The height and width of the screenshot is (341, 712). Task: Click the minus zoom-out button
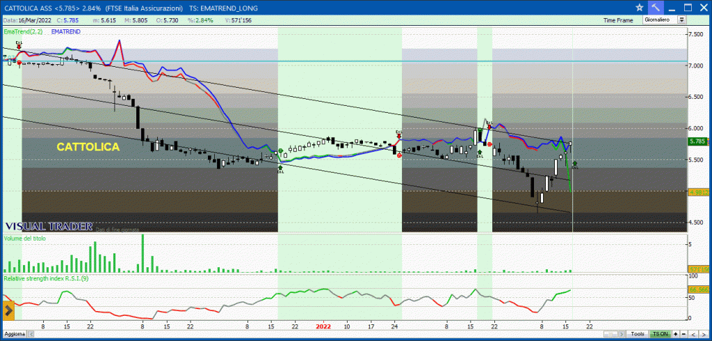click(x=684, y=334)
